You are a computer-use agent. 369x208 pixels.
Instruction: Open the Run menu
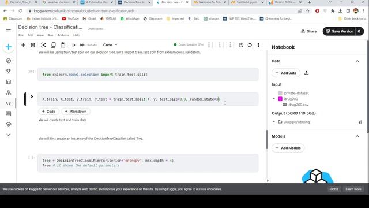50,35
